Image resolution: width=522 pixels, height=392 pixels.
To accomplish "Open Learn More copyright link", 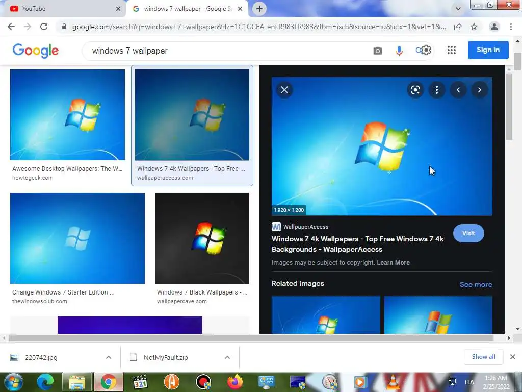I will pyautogui.click(x=393, y=263).
